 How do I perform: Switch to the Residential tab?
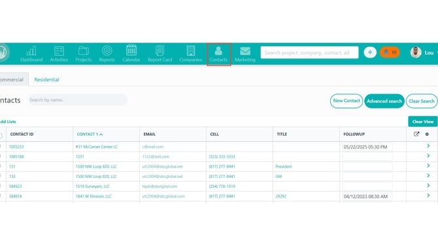[46, 80]
